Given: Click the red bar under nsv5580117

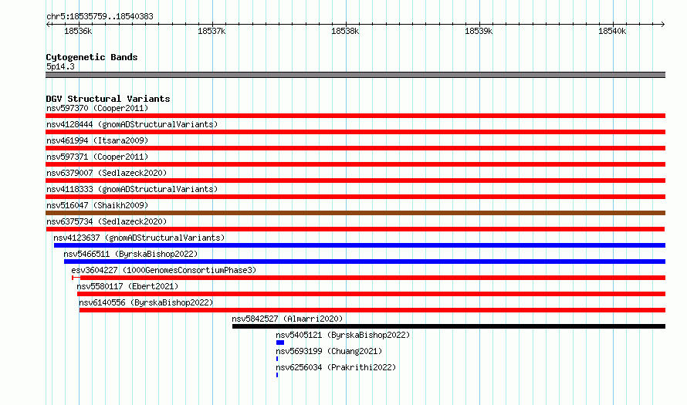Looking at the screenshot, I should 371,294.
